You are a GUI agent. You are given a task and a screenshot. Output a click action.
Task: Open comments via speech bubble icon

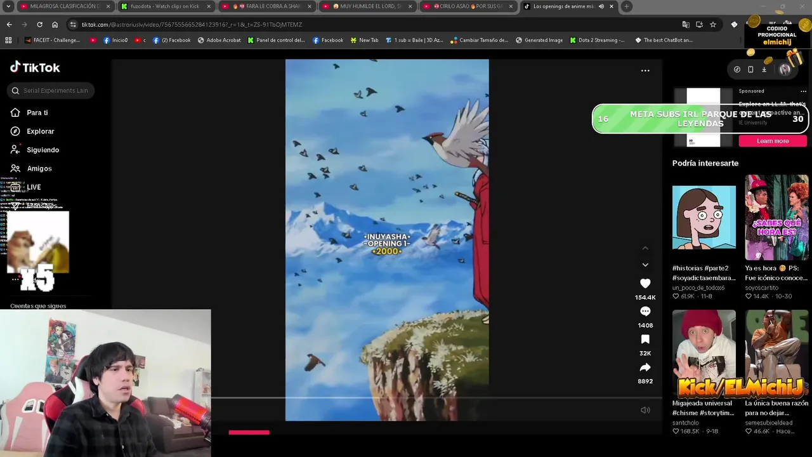click(x=645, y=312)
